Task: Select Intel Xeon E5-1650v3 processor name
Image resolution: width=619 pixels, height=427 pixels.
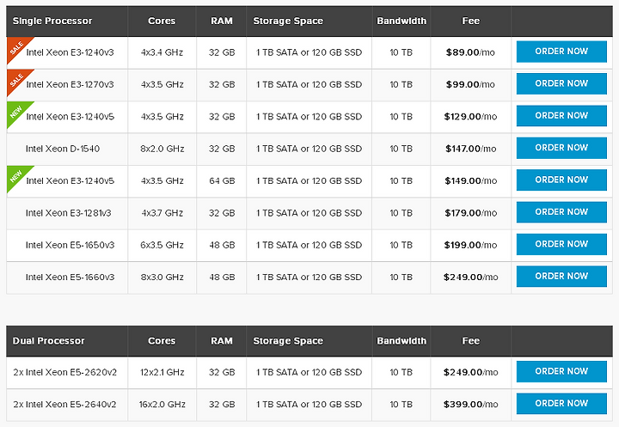Action: point(70,245)
